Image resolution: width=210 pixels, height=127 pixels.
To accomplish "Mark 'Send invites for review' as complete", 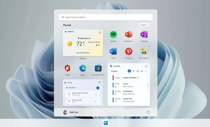I will tap(69, 94).
